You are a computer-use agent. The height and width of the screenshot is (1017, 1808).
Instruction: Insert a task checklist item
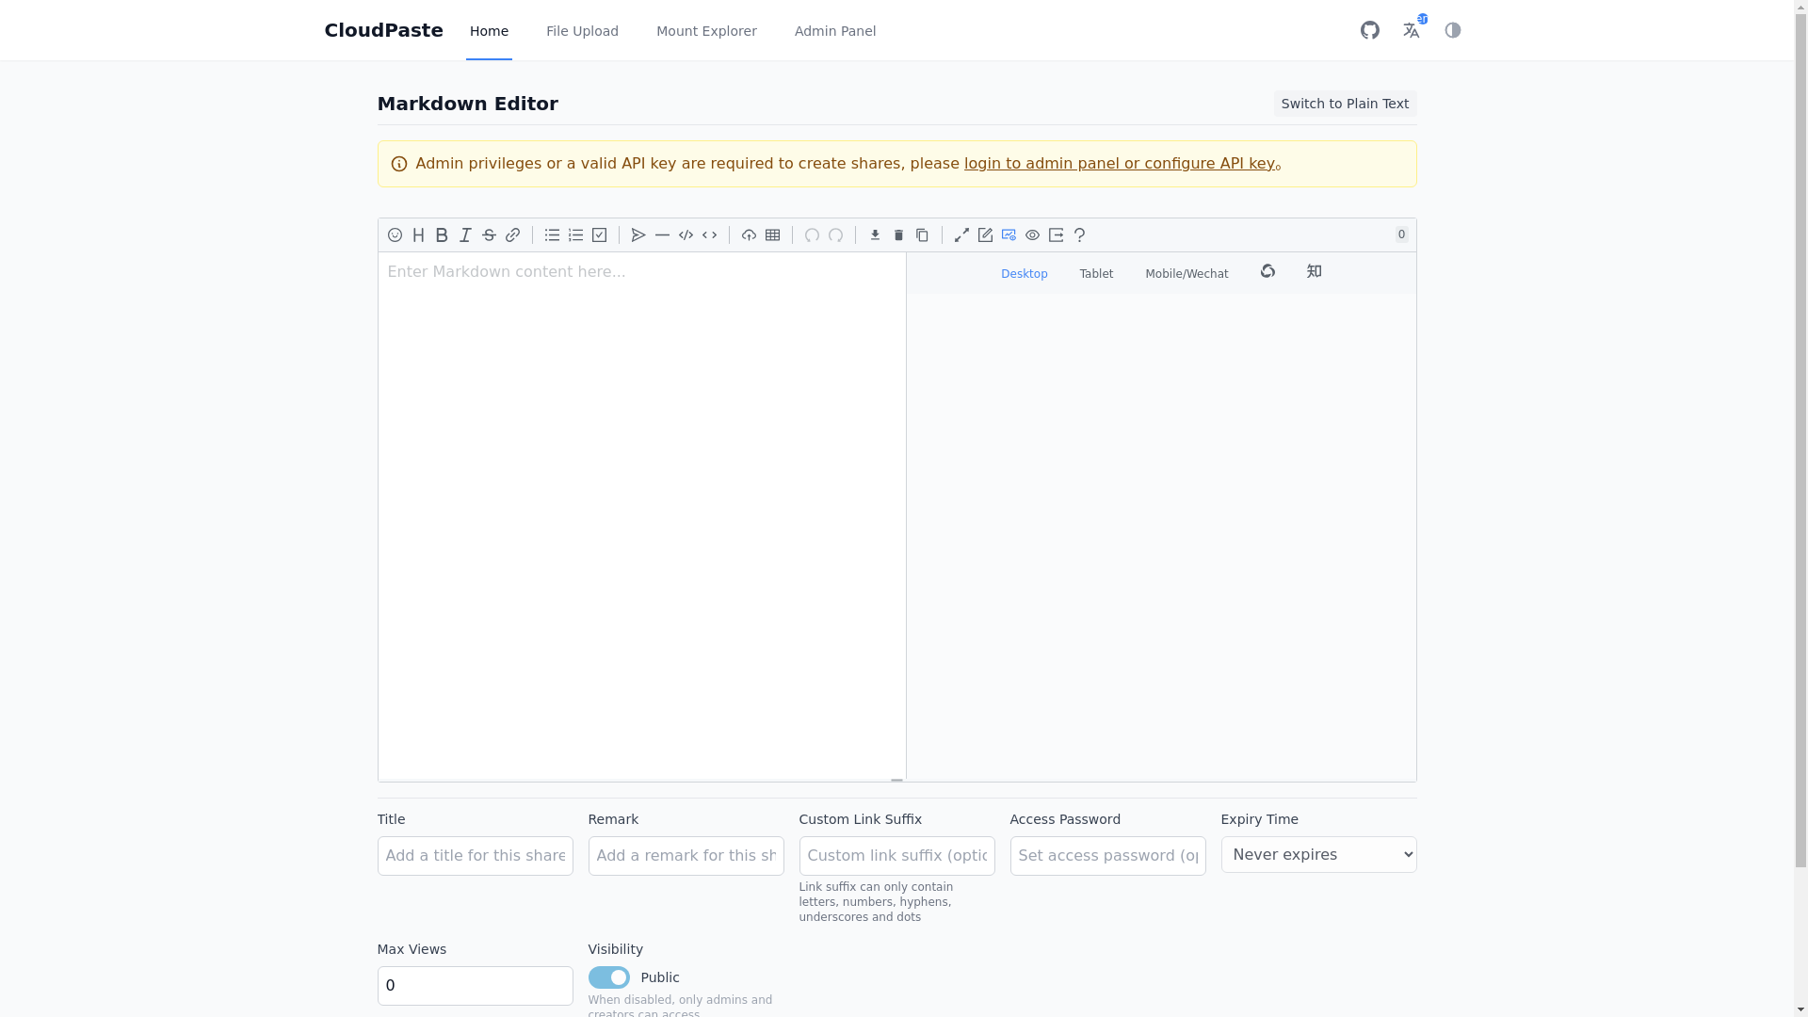(599, 235)
